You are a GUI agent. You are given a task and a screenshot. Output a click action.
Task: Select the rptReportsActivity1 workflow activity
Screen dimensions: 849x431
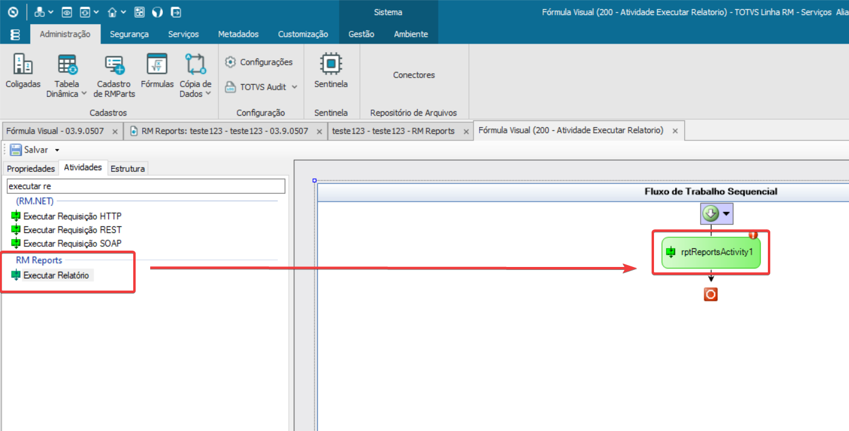710,252
